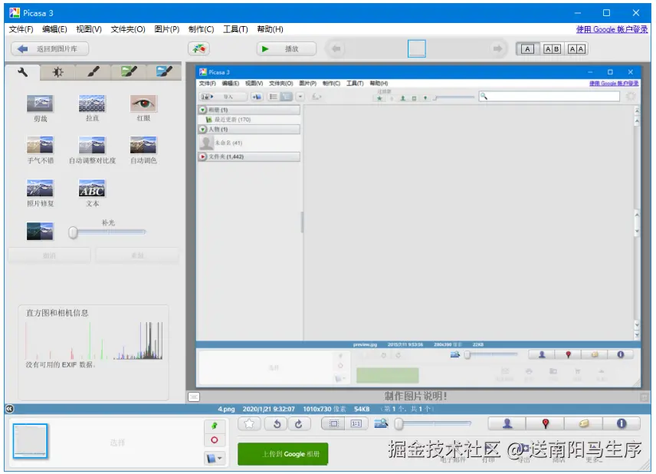Select the photo thumbnail in the tray

click(30, 440)
